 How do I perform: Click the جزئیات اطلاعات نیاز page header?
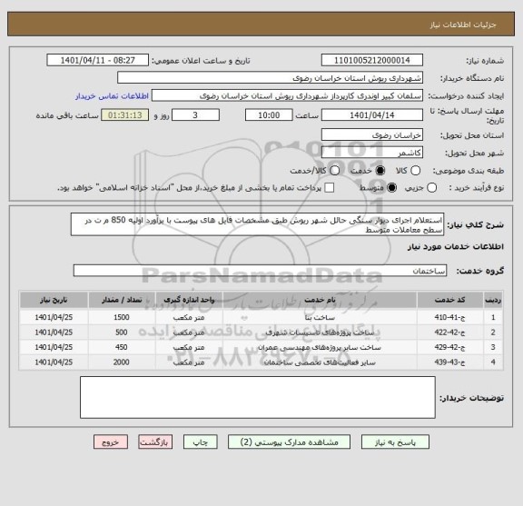click(x=463, y=25)
